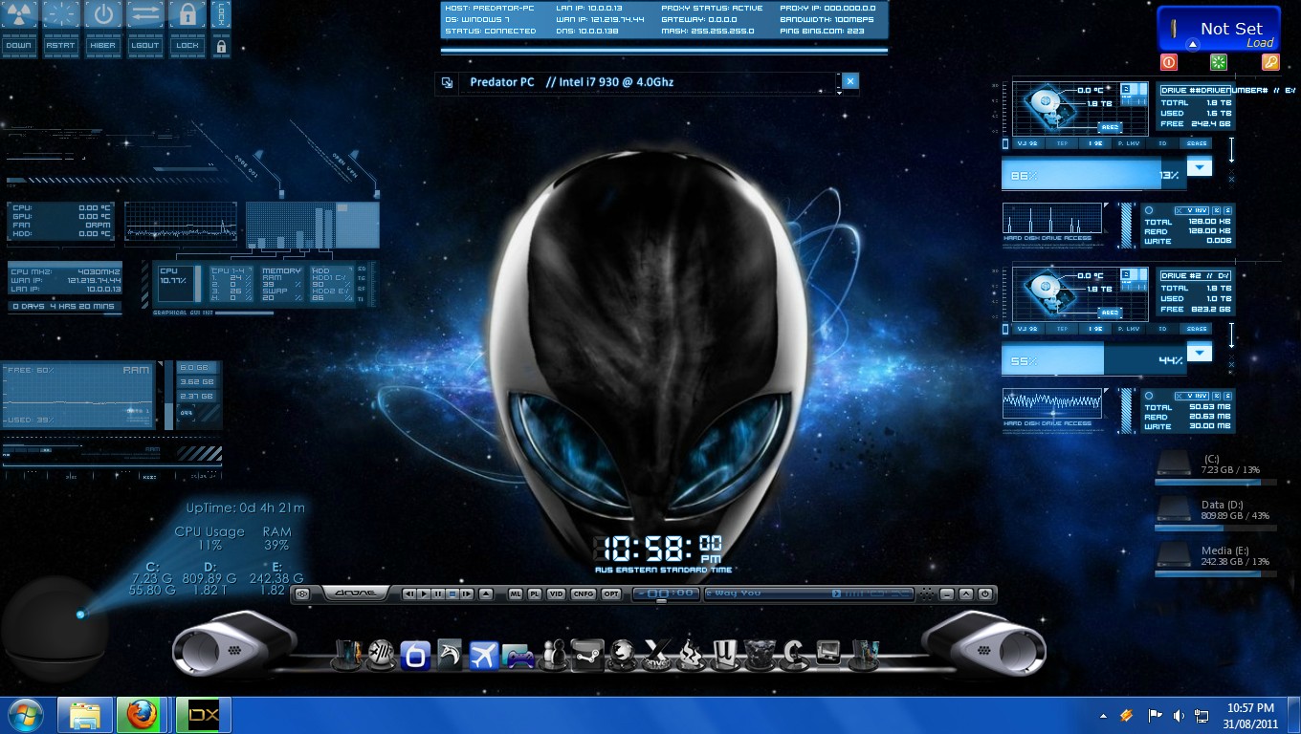Open Winamp settings via the CNFG button

(x=585, y=594)
